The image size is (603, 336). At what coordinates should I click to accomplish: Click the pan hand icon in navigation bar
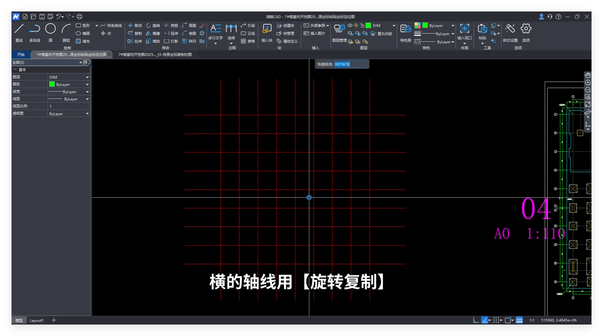tap(588, 75)
